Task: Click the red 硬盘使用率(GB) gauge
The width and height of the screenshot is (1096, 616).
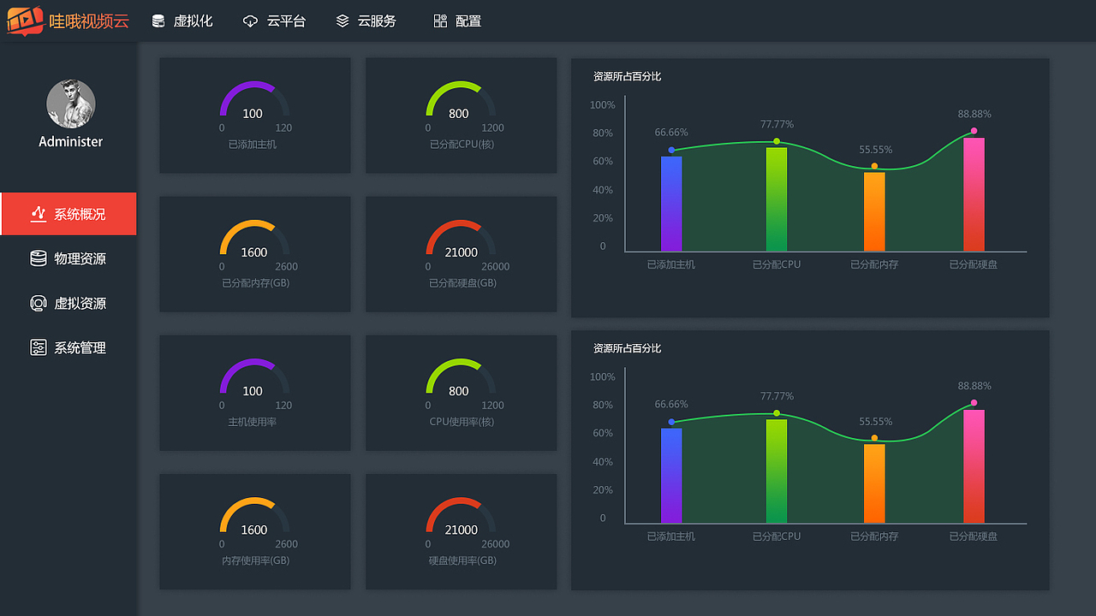Action: (461, 515)
